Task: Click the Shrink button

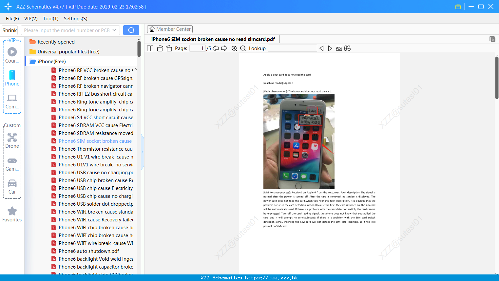Action: 10,30
